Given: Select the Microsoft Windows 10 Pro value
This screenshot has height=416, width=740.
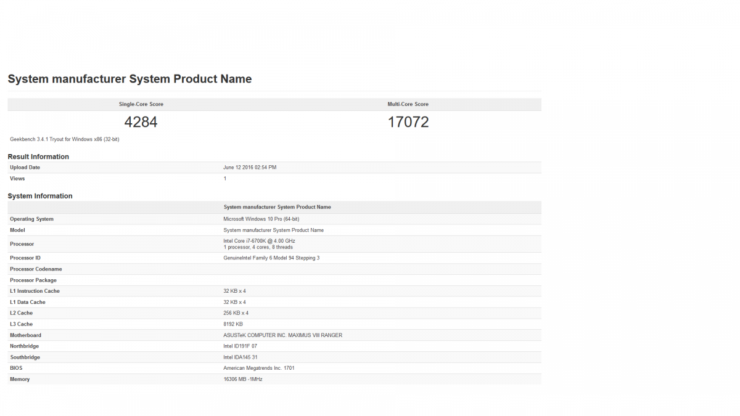Looking at the screenshot, I should click(261, 219).
